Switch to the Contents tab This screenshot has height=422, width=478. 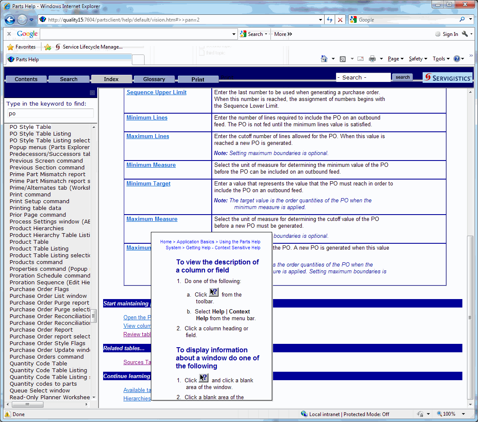[x=26, y=79]
